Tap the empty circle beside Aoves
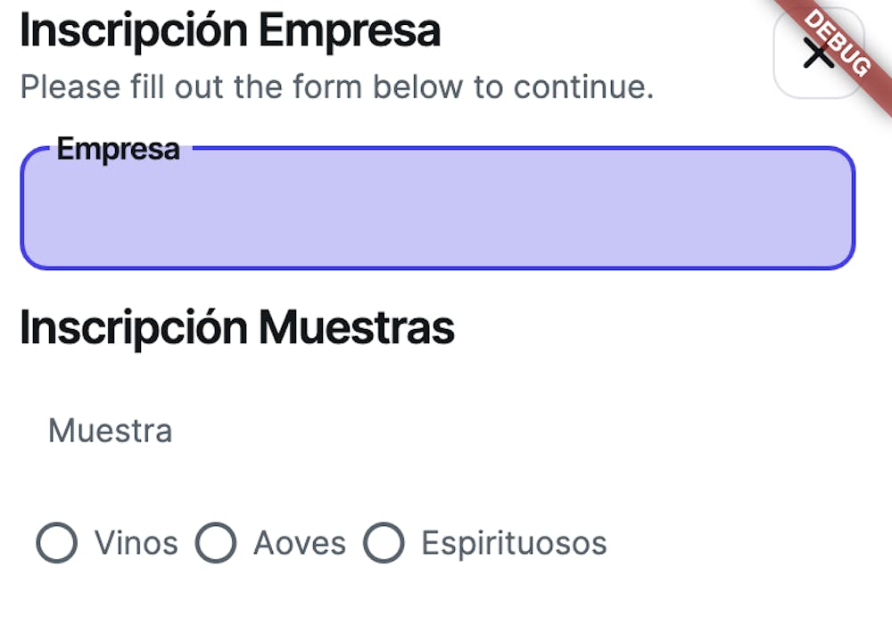This screenshot has width=892, height=625. pos(216,543)
